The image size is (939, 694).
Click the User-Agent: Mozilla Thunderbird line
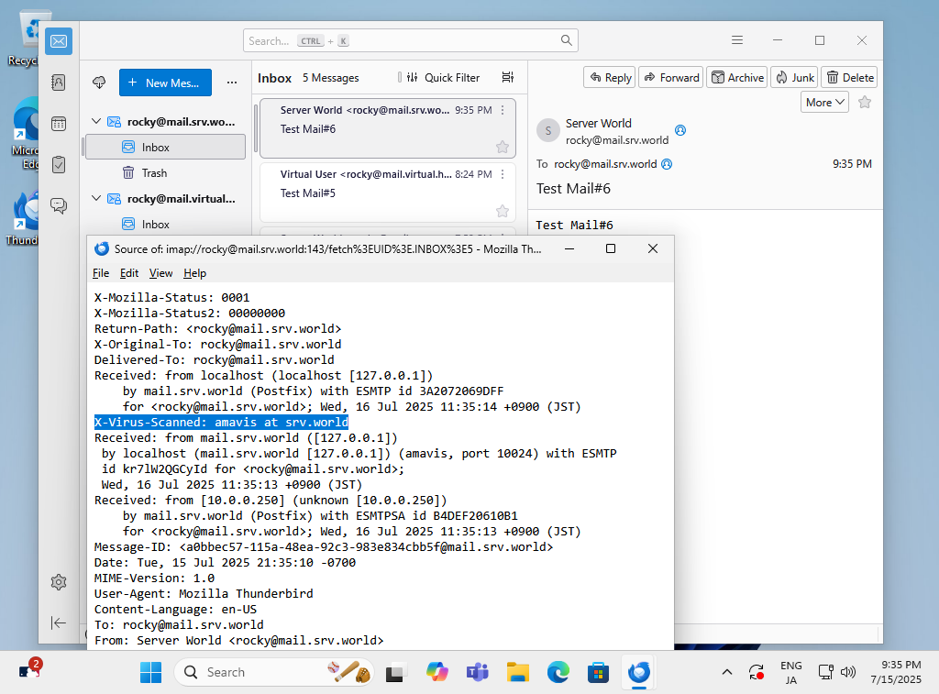[x=204, y=593]
